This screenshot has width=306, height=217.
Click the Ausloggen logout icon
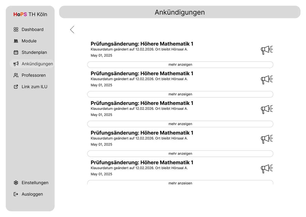pos(16,194)
